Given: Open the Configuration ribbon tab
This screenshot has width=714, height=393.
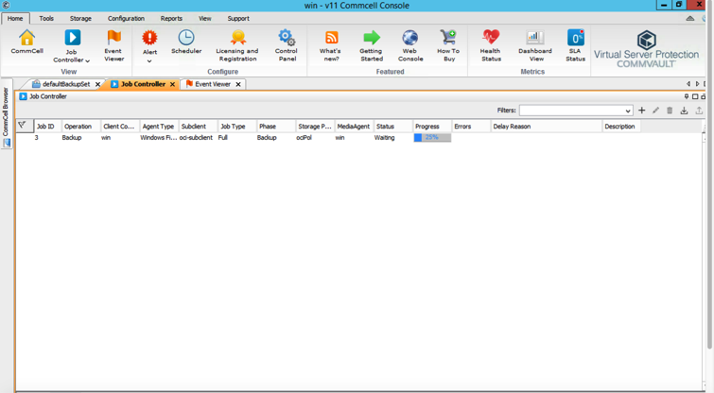Looking at the screenshot, I should [x=126, y=19].
